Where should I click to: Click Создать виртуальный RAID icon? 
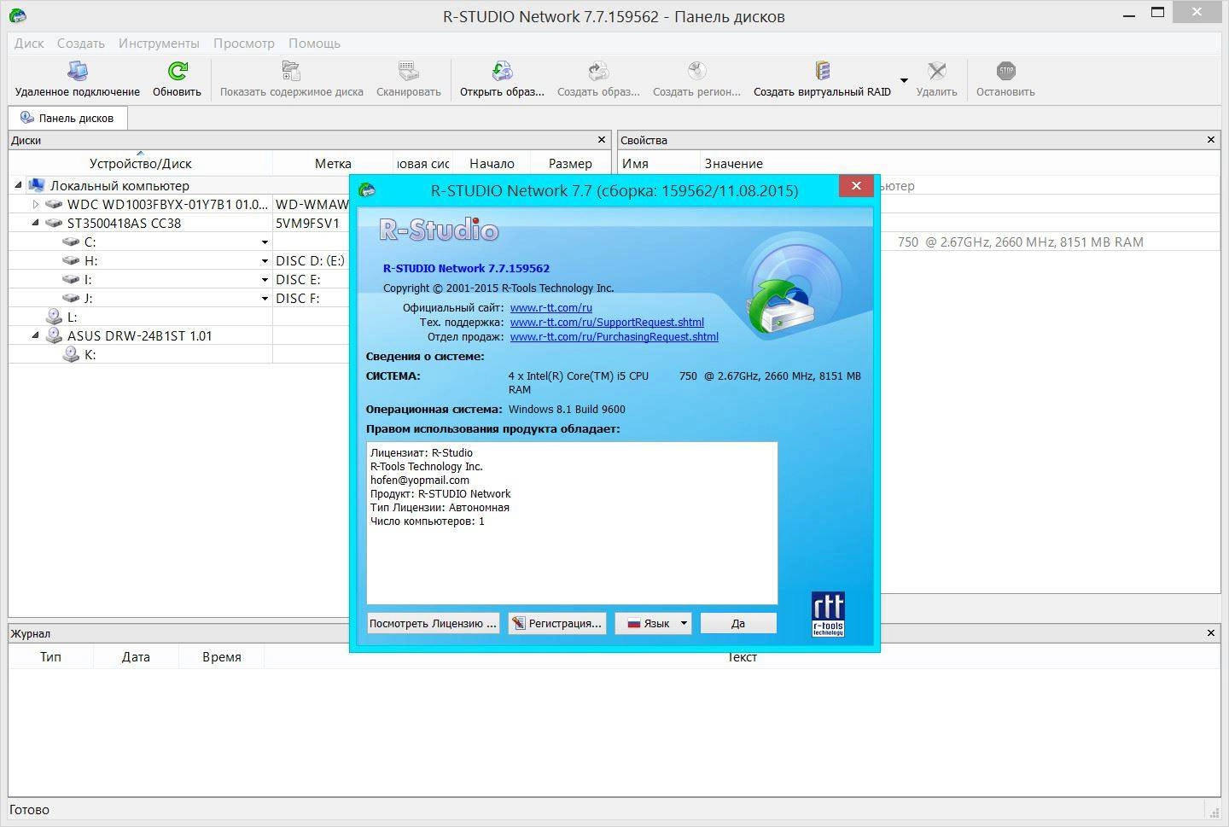point(822,71)
